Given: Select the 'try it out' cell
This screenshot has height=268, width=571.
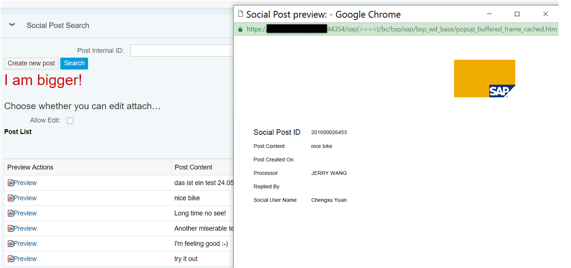Looking at the screenshot, I should [202, 259].
